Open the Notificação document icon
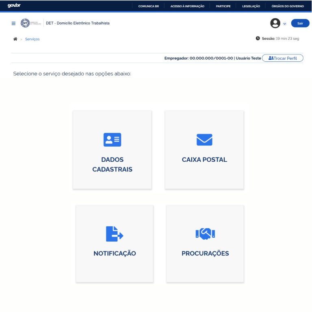 point(115,234)
